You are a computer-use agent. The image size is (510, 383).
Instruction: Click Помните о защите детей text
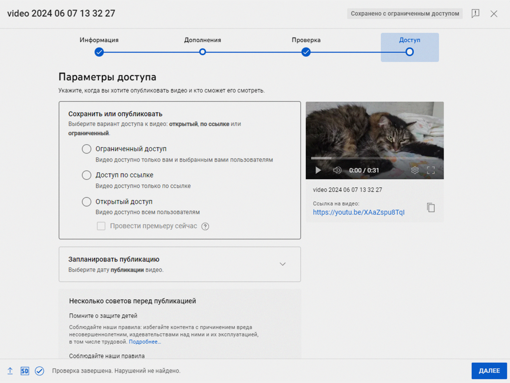[103, 316]
